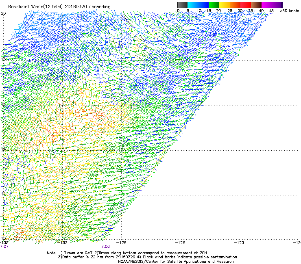Click the purple time stamp "7:07"
301x264 pixels.
(x=4, y=247)
